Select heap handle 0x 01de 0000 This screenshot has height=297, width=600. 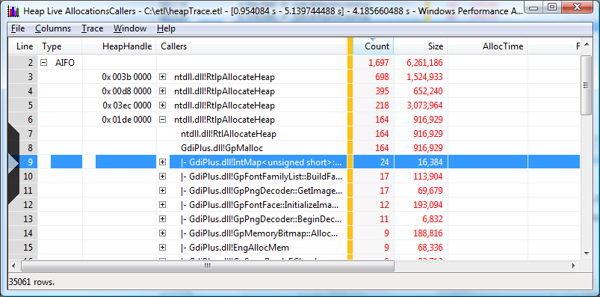[127, 120]
